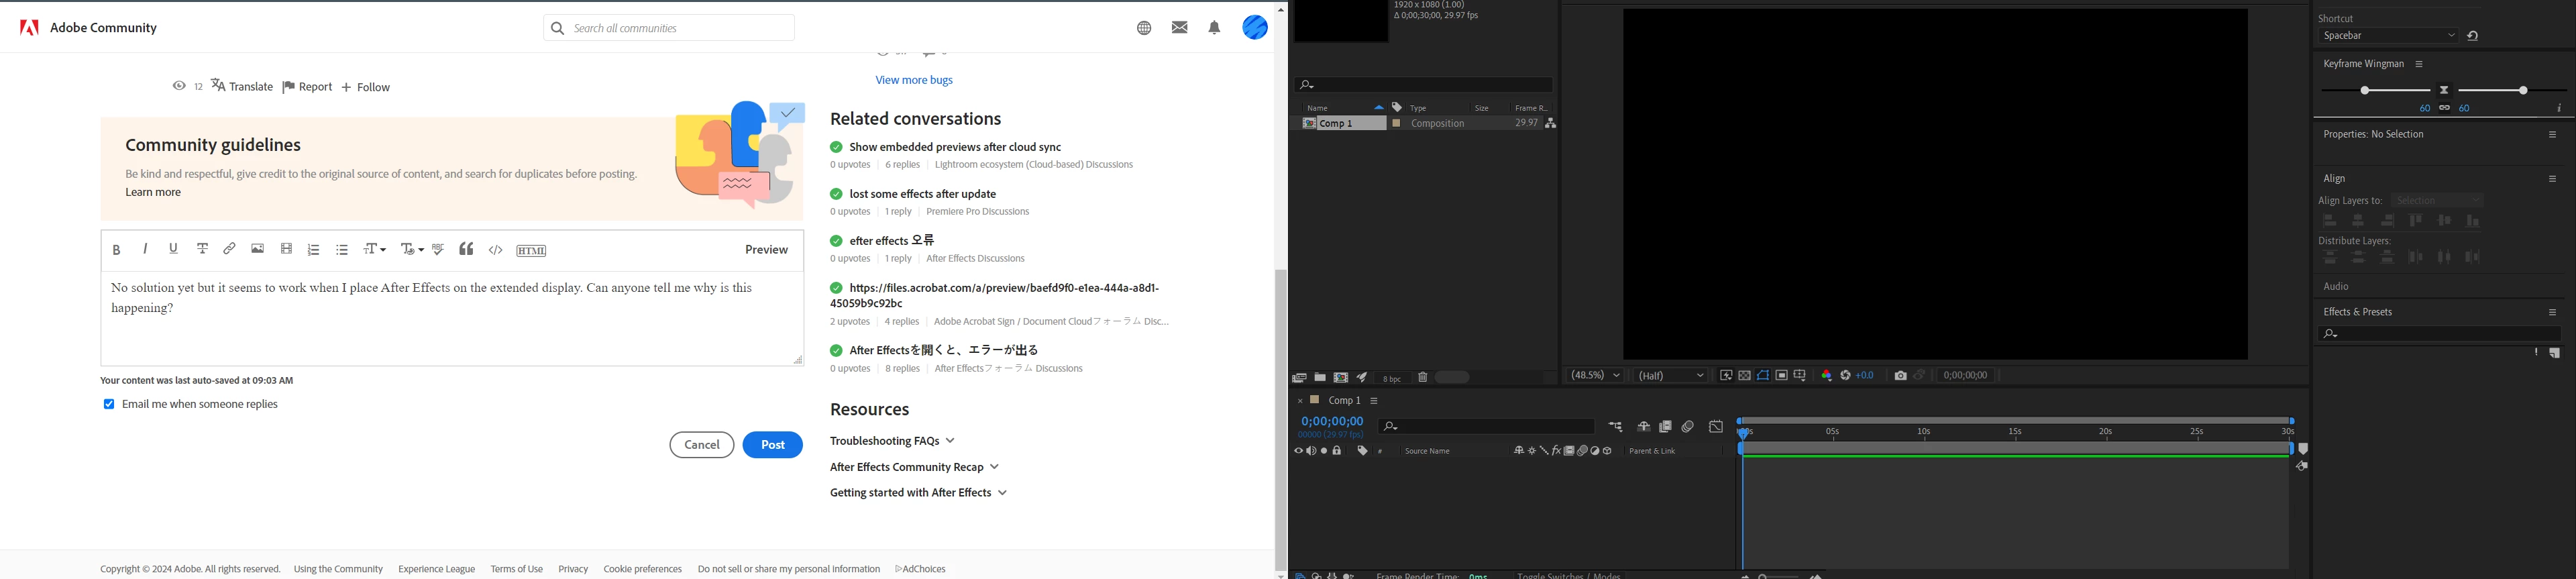Delete the selected project item with the trash icon
Viewport: 2576px width, 579px height.
tap(1423, 378)
